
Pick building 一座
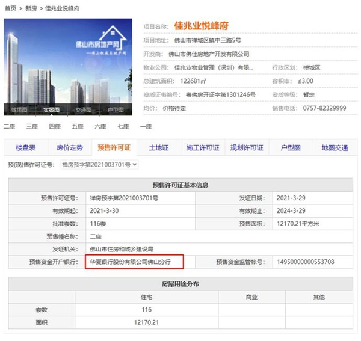pyautogui.click(x=146, y=126)
